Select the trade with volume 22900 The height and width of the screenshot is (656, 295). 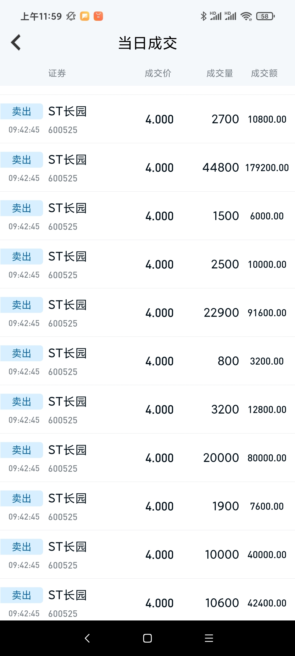click(x=147, y=313)
